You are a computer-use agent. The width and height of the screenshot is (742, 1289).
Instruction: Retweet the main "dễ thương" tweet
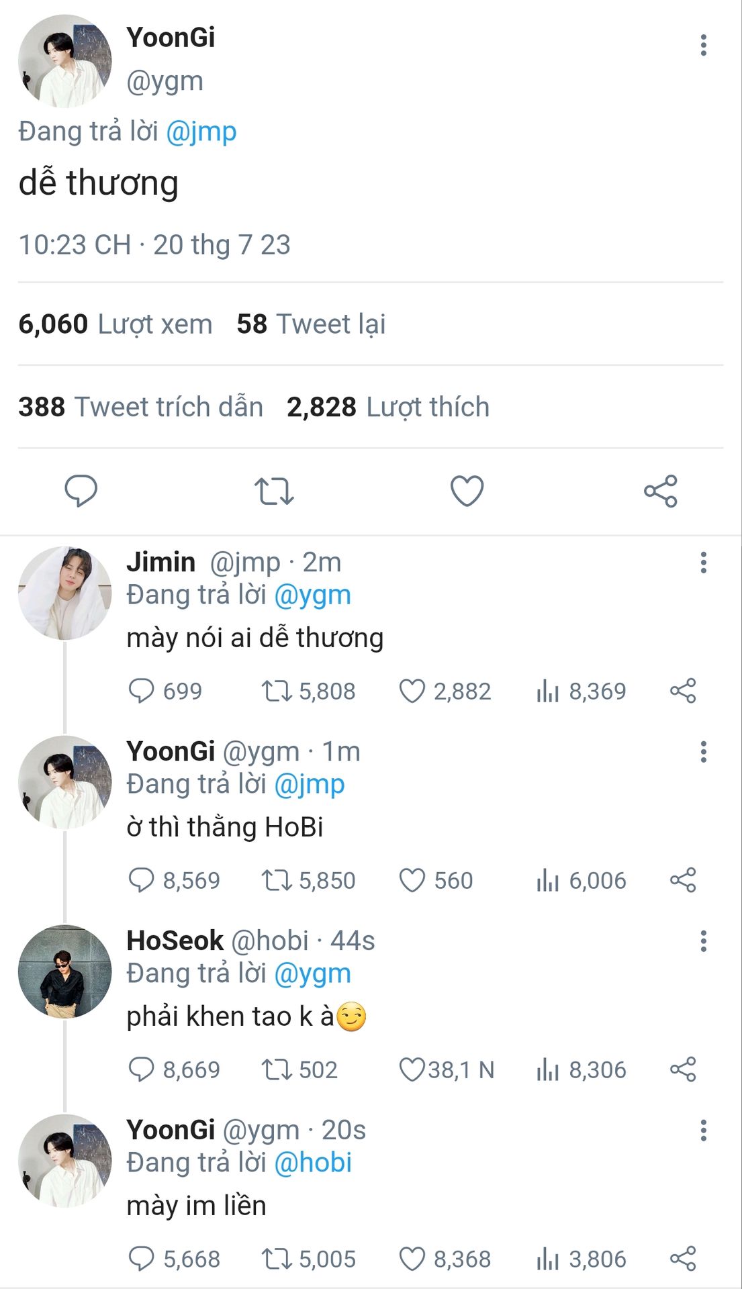tap(274, 491)
